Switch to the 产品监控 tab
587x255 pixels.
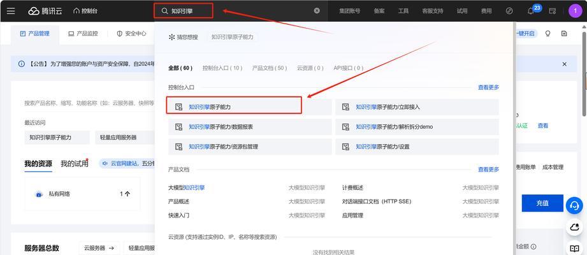coord(83,33)
